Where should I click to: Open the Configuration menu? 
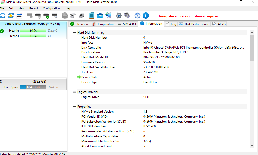(x=51, y=8)
